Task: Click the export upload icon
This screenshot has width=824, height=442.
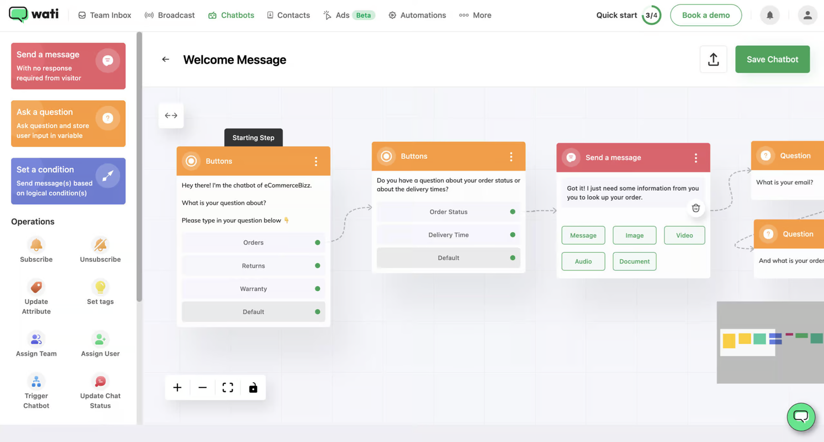Action: [713, 60]
